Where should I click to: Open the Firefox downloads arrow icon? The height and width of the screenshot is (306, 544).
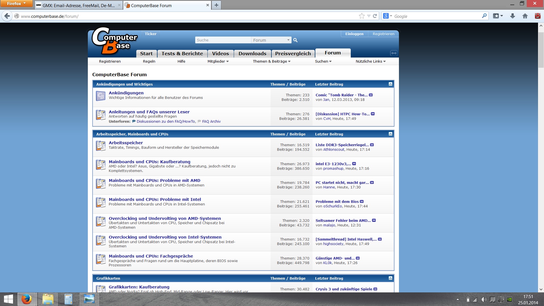(512, 16)
